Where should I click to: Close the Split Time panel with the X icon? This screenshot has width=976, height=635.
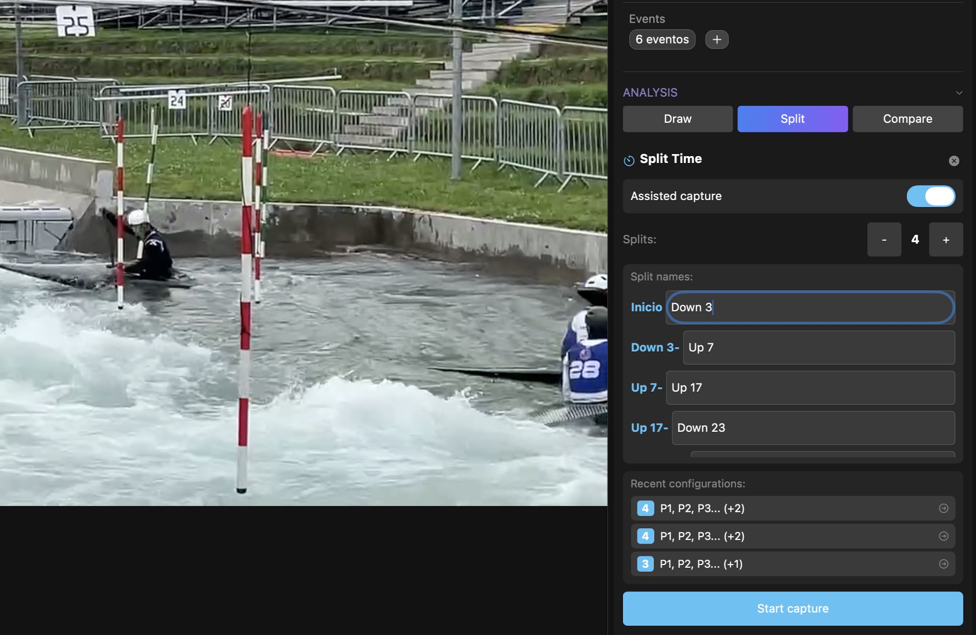point(954,160)
